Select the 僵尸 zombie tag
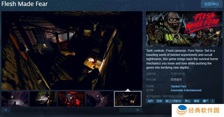Screen dimensions: 224x117 click(x=205, y=101)
